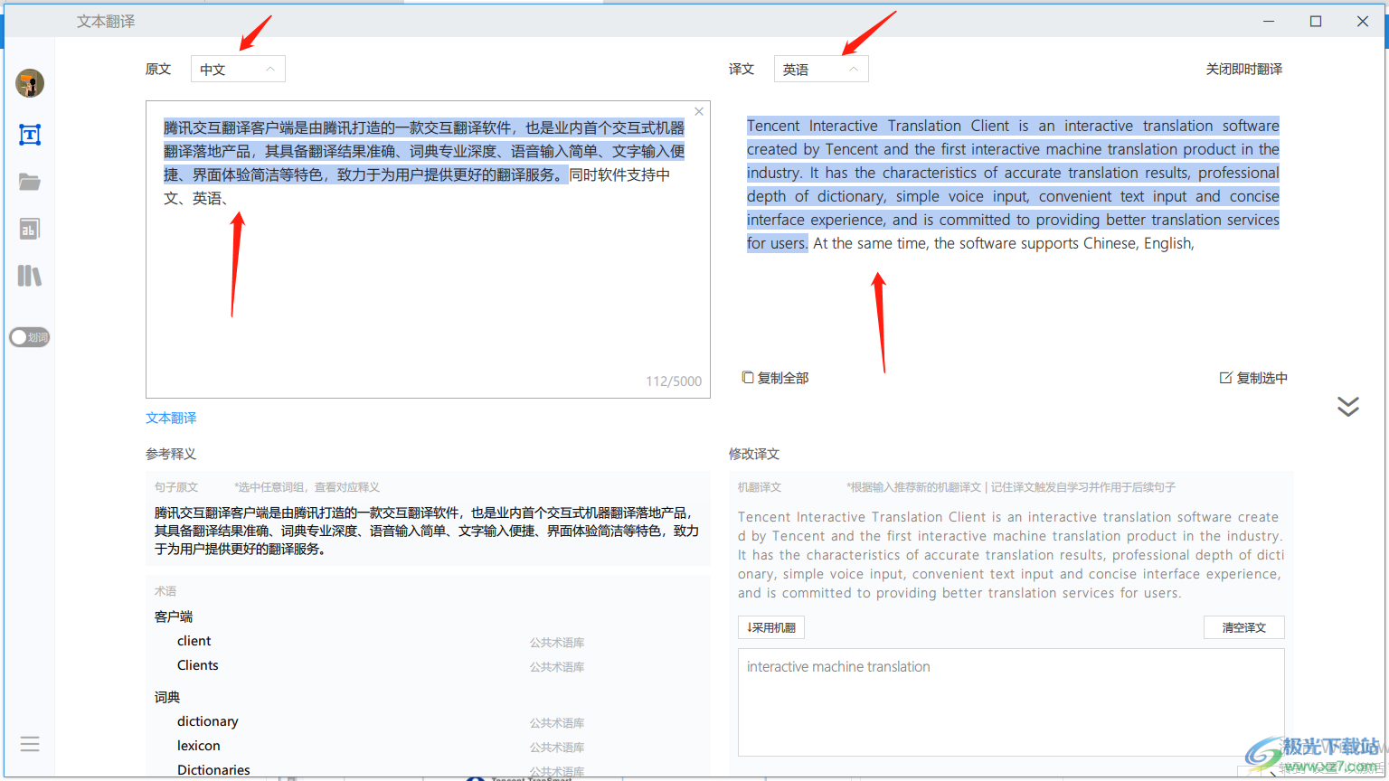Click the 清空译文 button
The width and height of the screenshot is (1389, 781).
pos(1244,627)
